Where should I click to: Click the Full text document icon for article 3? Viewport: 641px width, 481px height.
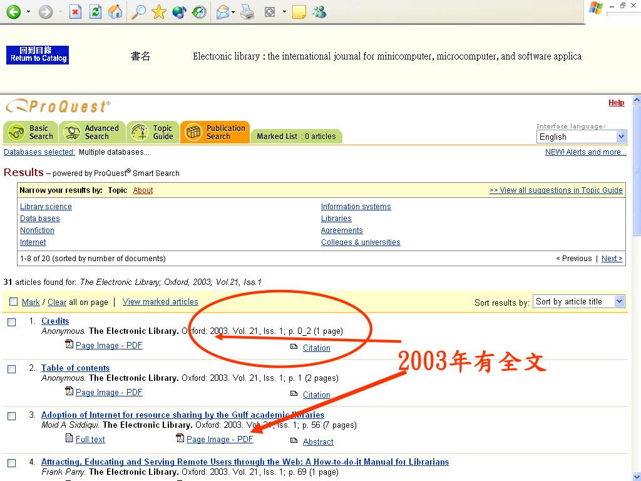[69, 438]
